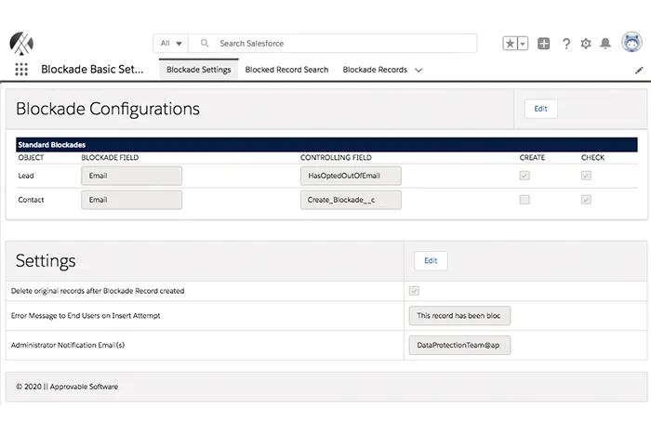Click the pencil edit navigation icon
The image size is (651, 434).
tap(639, 70)
